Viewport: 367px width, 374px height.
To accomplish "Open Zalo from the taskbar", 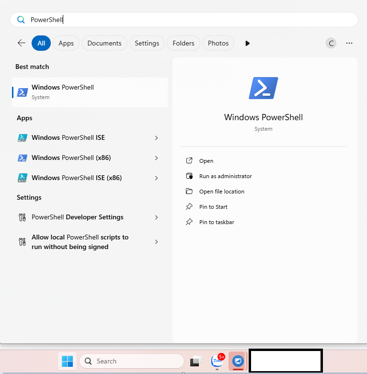I will point(218,361).
